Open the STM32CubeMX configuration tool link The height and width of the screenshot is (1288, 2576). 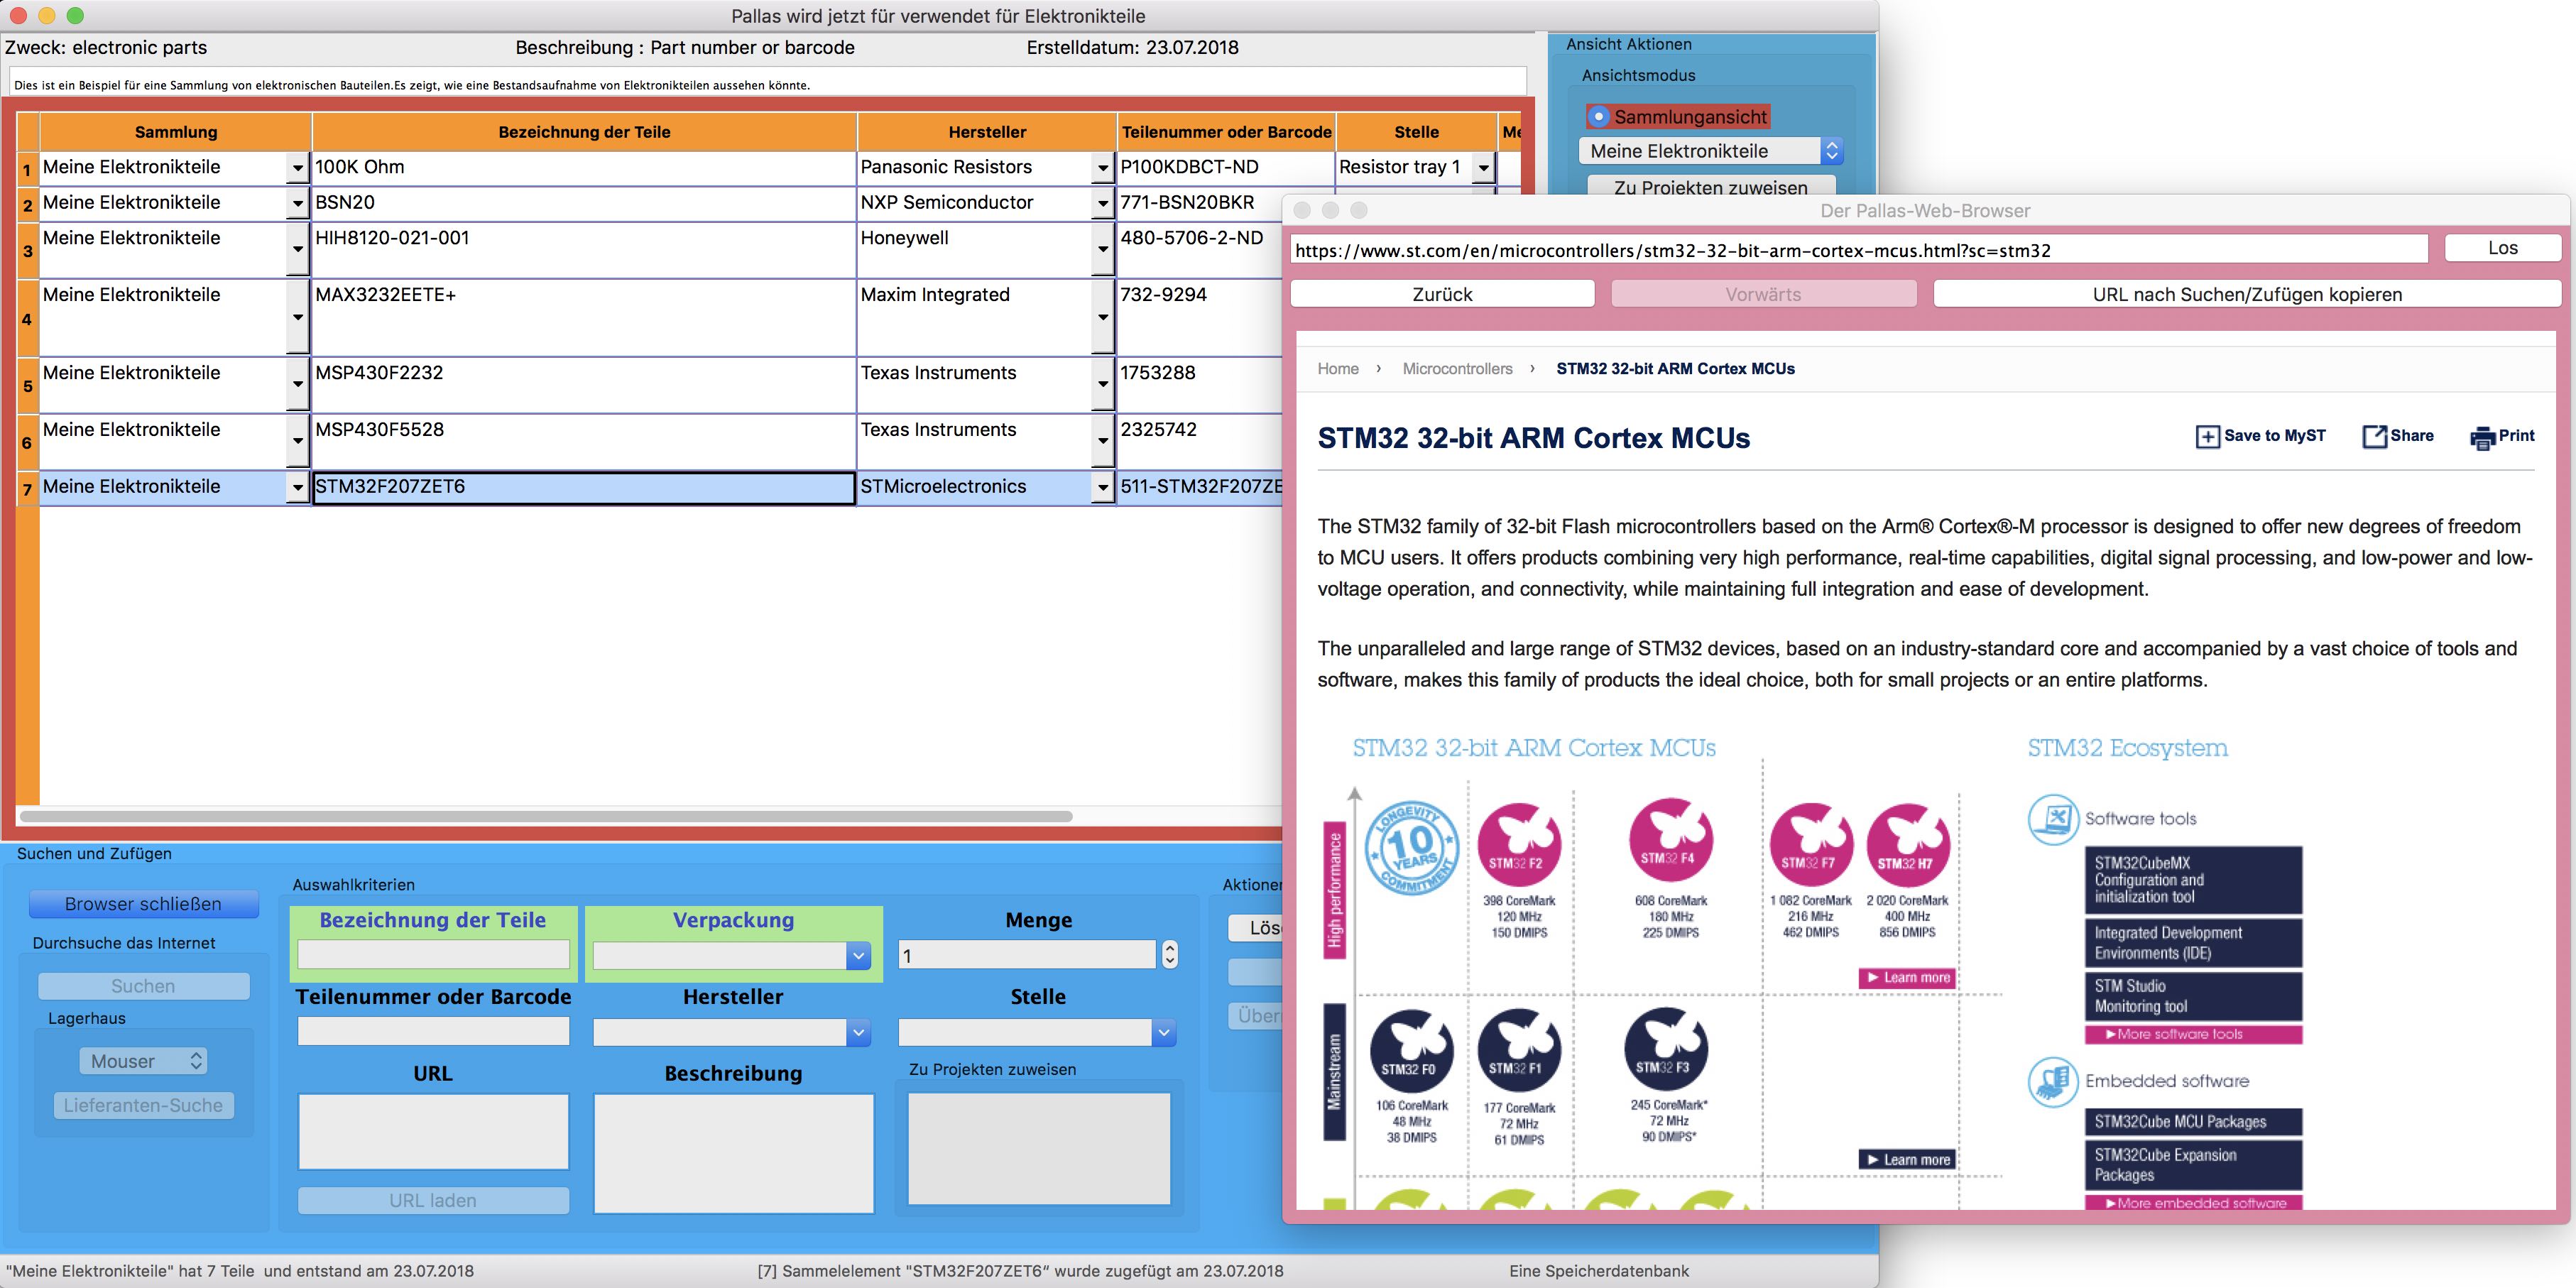click(2193, 880)
